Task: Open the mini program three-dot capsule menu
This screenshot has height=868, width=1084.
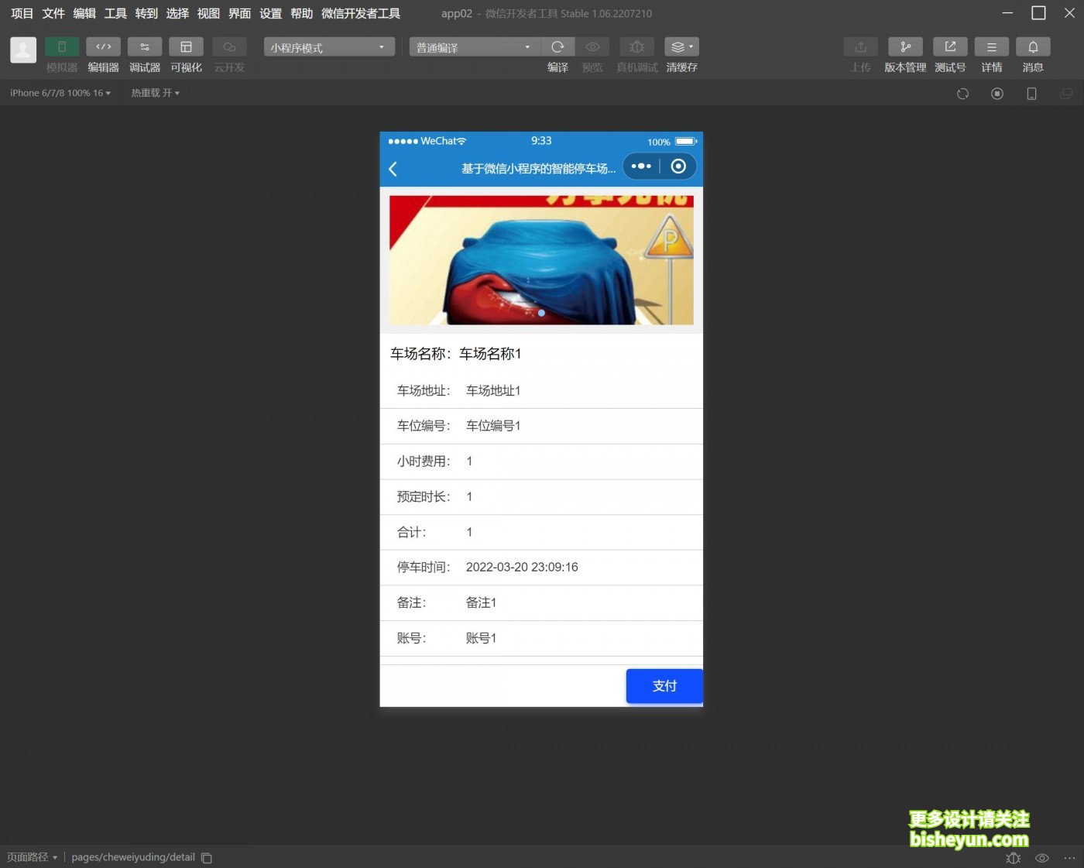Action: (641, 166)
